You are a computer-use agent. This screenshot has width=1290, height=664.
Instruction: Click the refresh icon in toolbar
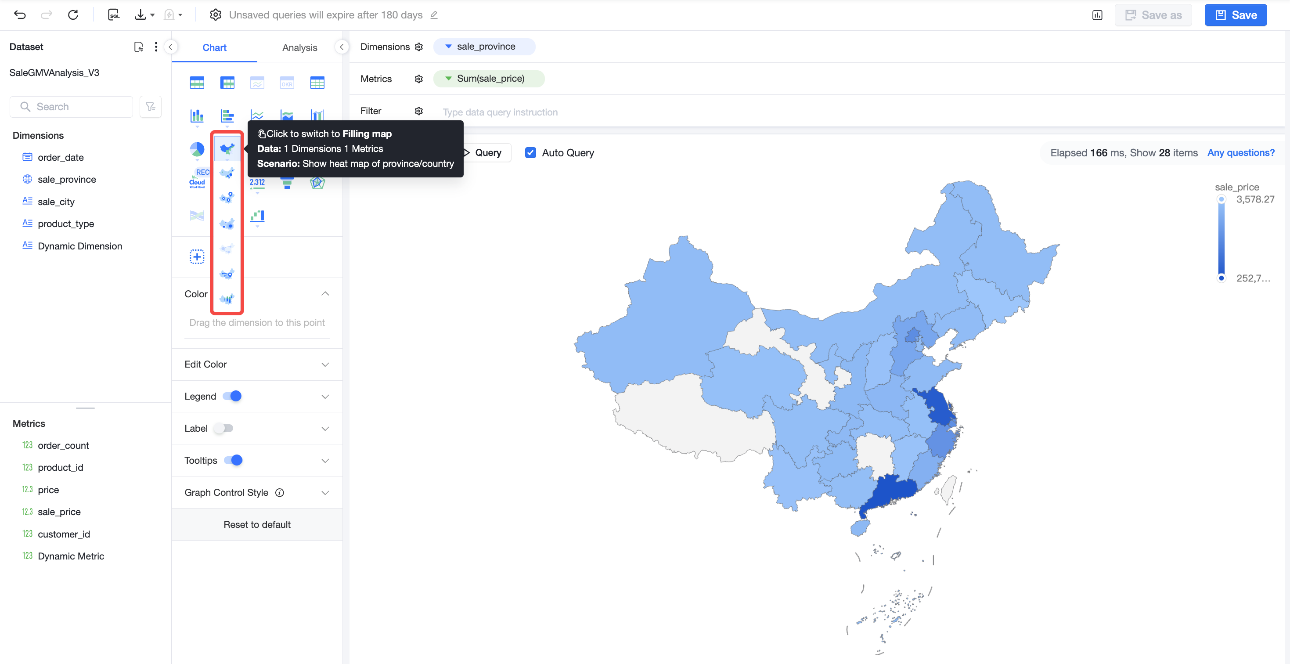click(73, 15)
